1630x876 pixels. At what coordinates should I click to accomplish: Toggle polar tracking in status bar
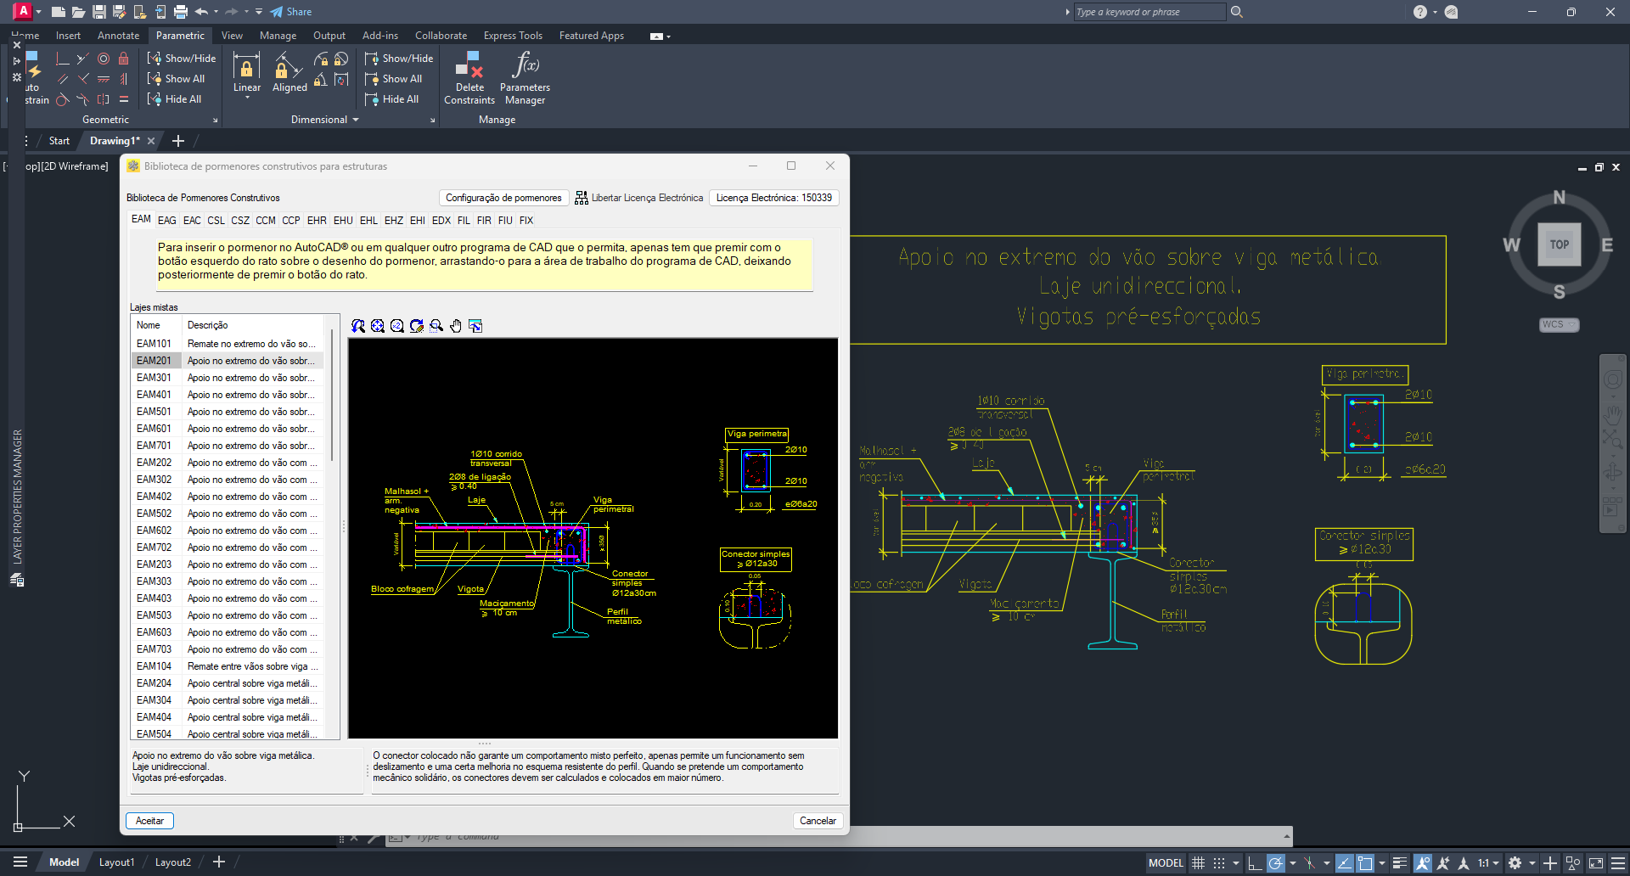[1275, 863]
